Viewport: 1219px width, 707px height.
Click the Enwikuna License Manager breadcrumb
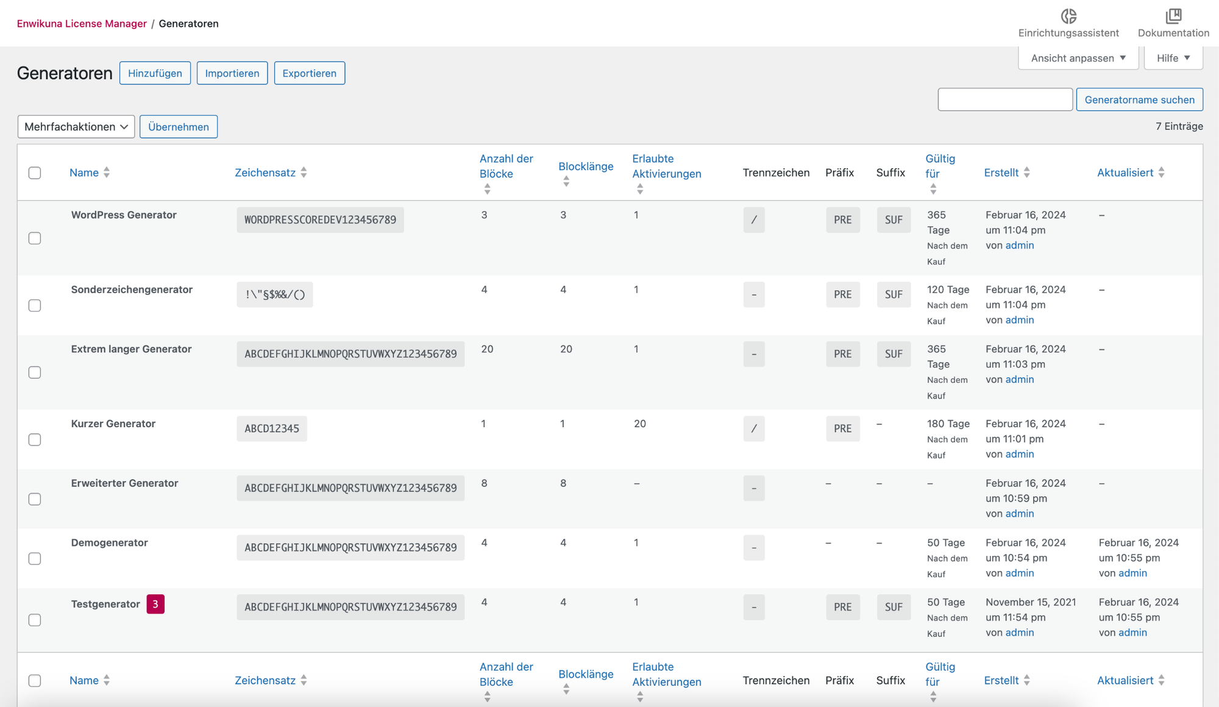pos(82,23)
